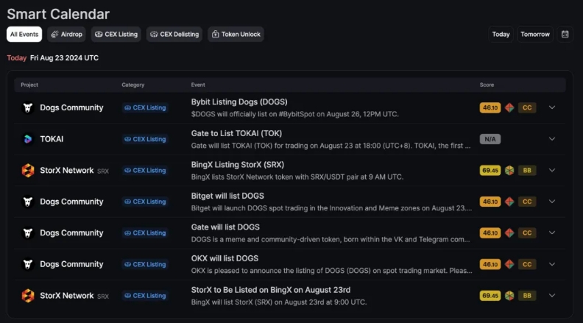Click the TOKAI project logo
583x323 pixels.
point(28,139)
